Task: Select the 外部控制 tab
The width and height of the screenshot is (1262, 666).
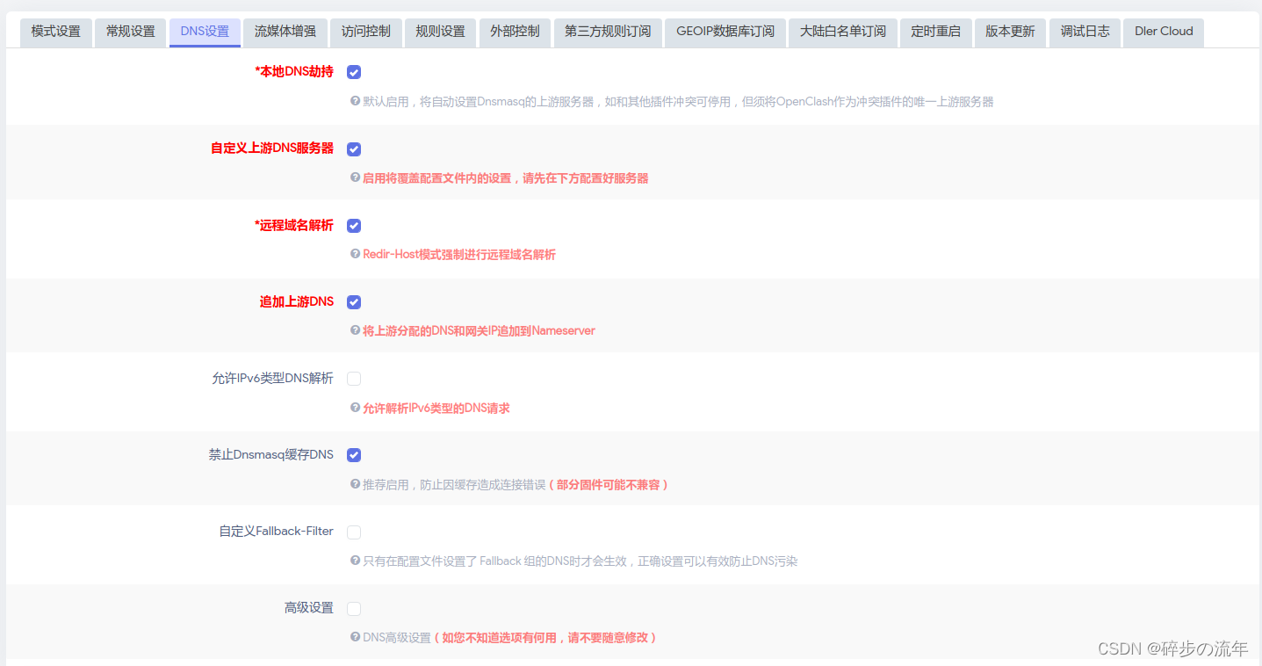Action: 515,32
